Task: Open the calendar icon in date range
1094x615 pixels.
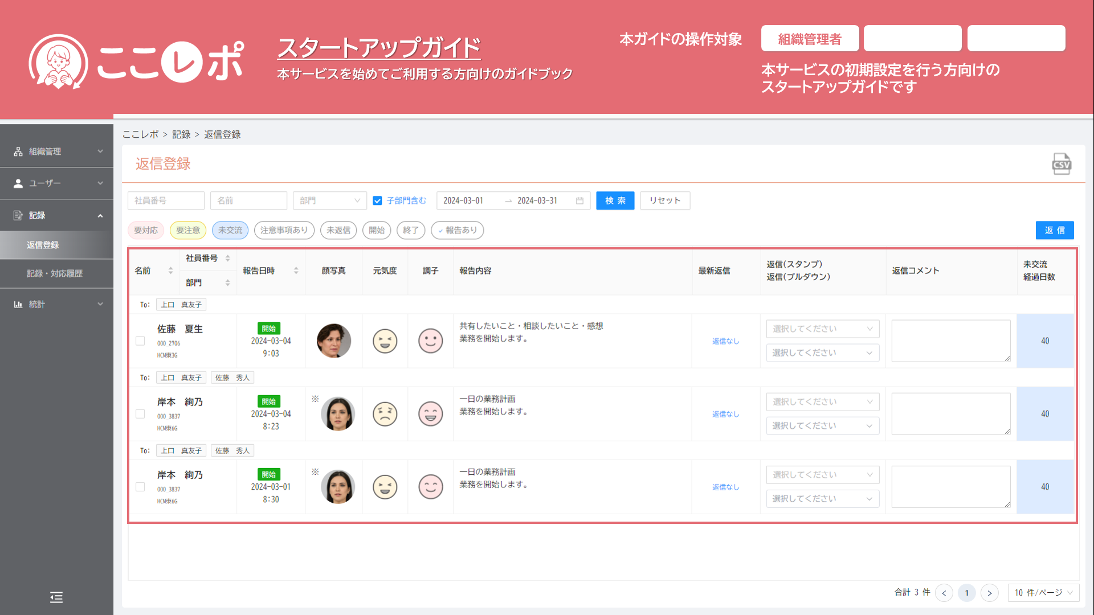Action: [x=579, y=200]
